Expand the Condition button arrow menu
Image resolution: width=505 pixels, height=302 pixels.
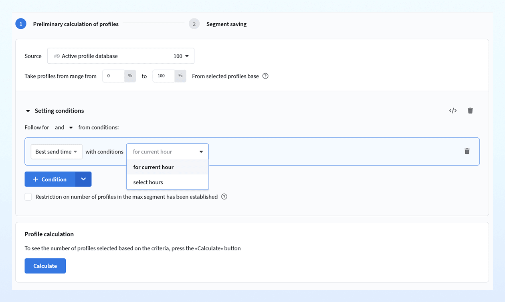[83, 179]
